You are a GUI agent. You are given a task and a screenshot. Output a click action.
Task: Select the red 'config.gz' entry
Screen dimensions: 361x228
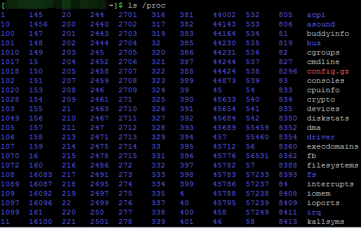(328, 72)
